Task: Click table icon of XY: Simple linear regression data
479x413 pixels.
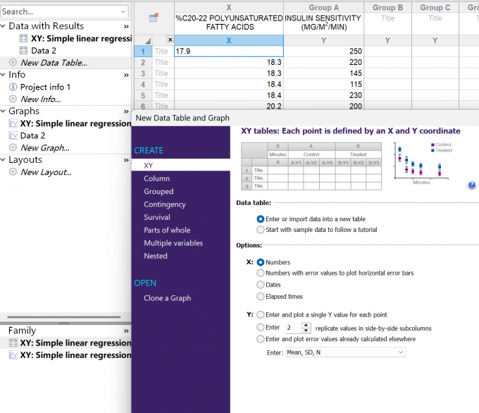Action: (x=23, y=39)
